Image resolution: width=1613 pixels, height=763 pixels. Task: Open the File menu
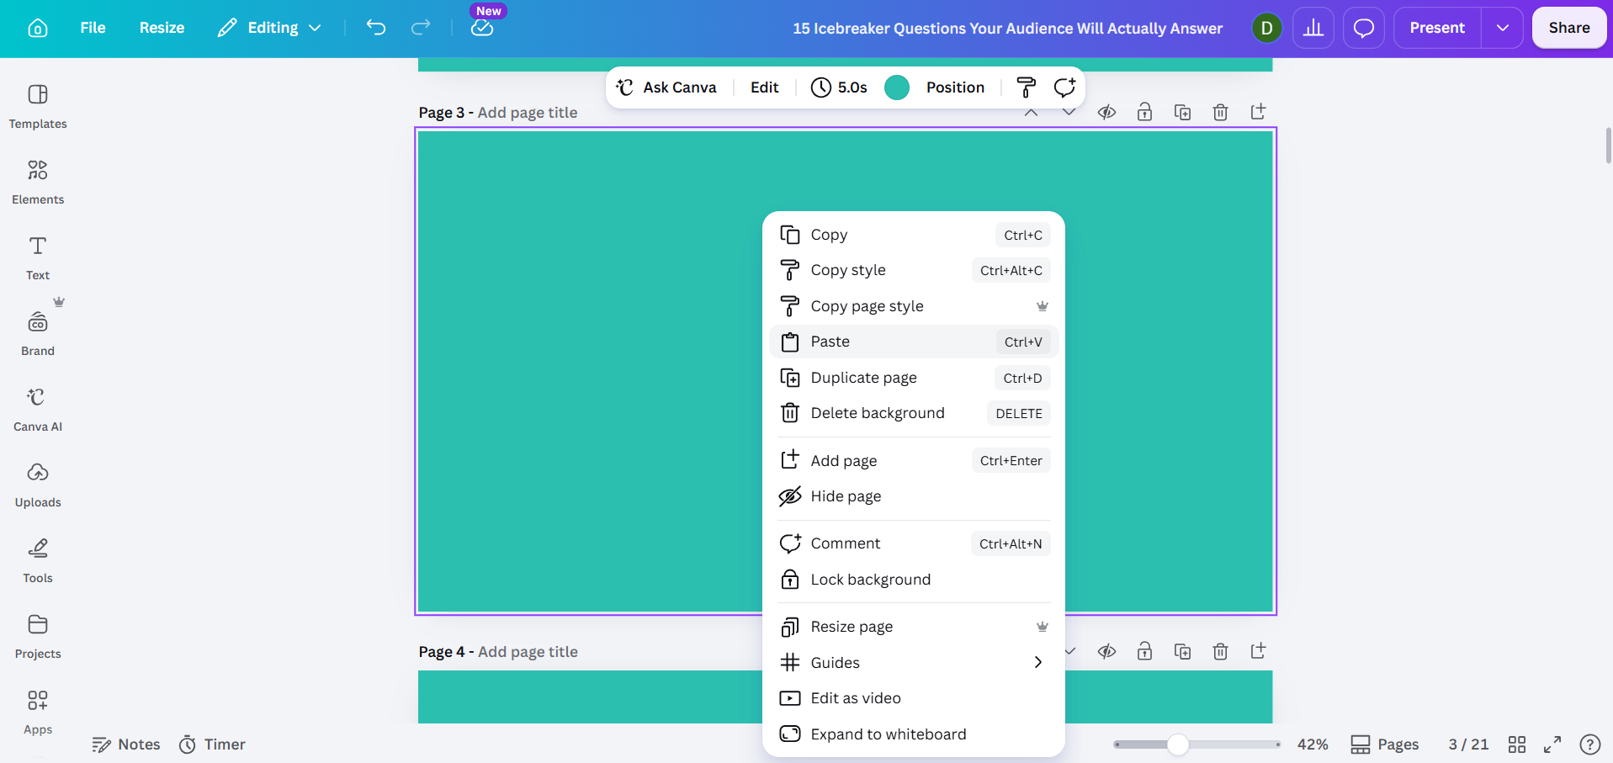(x=93, y=28)
